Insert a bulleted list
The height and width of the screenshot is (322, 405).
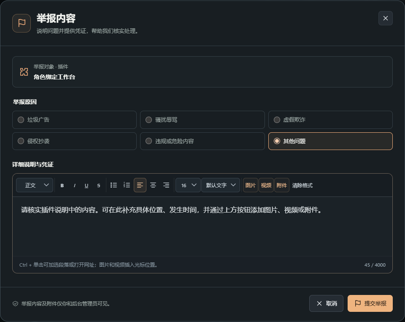[x=113, y=185]
